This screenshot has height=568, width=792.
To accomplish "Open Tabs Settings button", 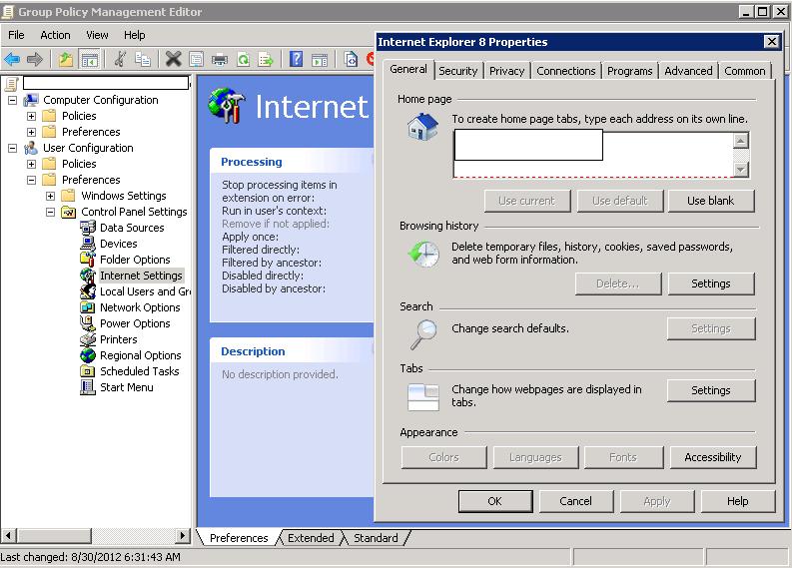I will click(711, 390).
